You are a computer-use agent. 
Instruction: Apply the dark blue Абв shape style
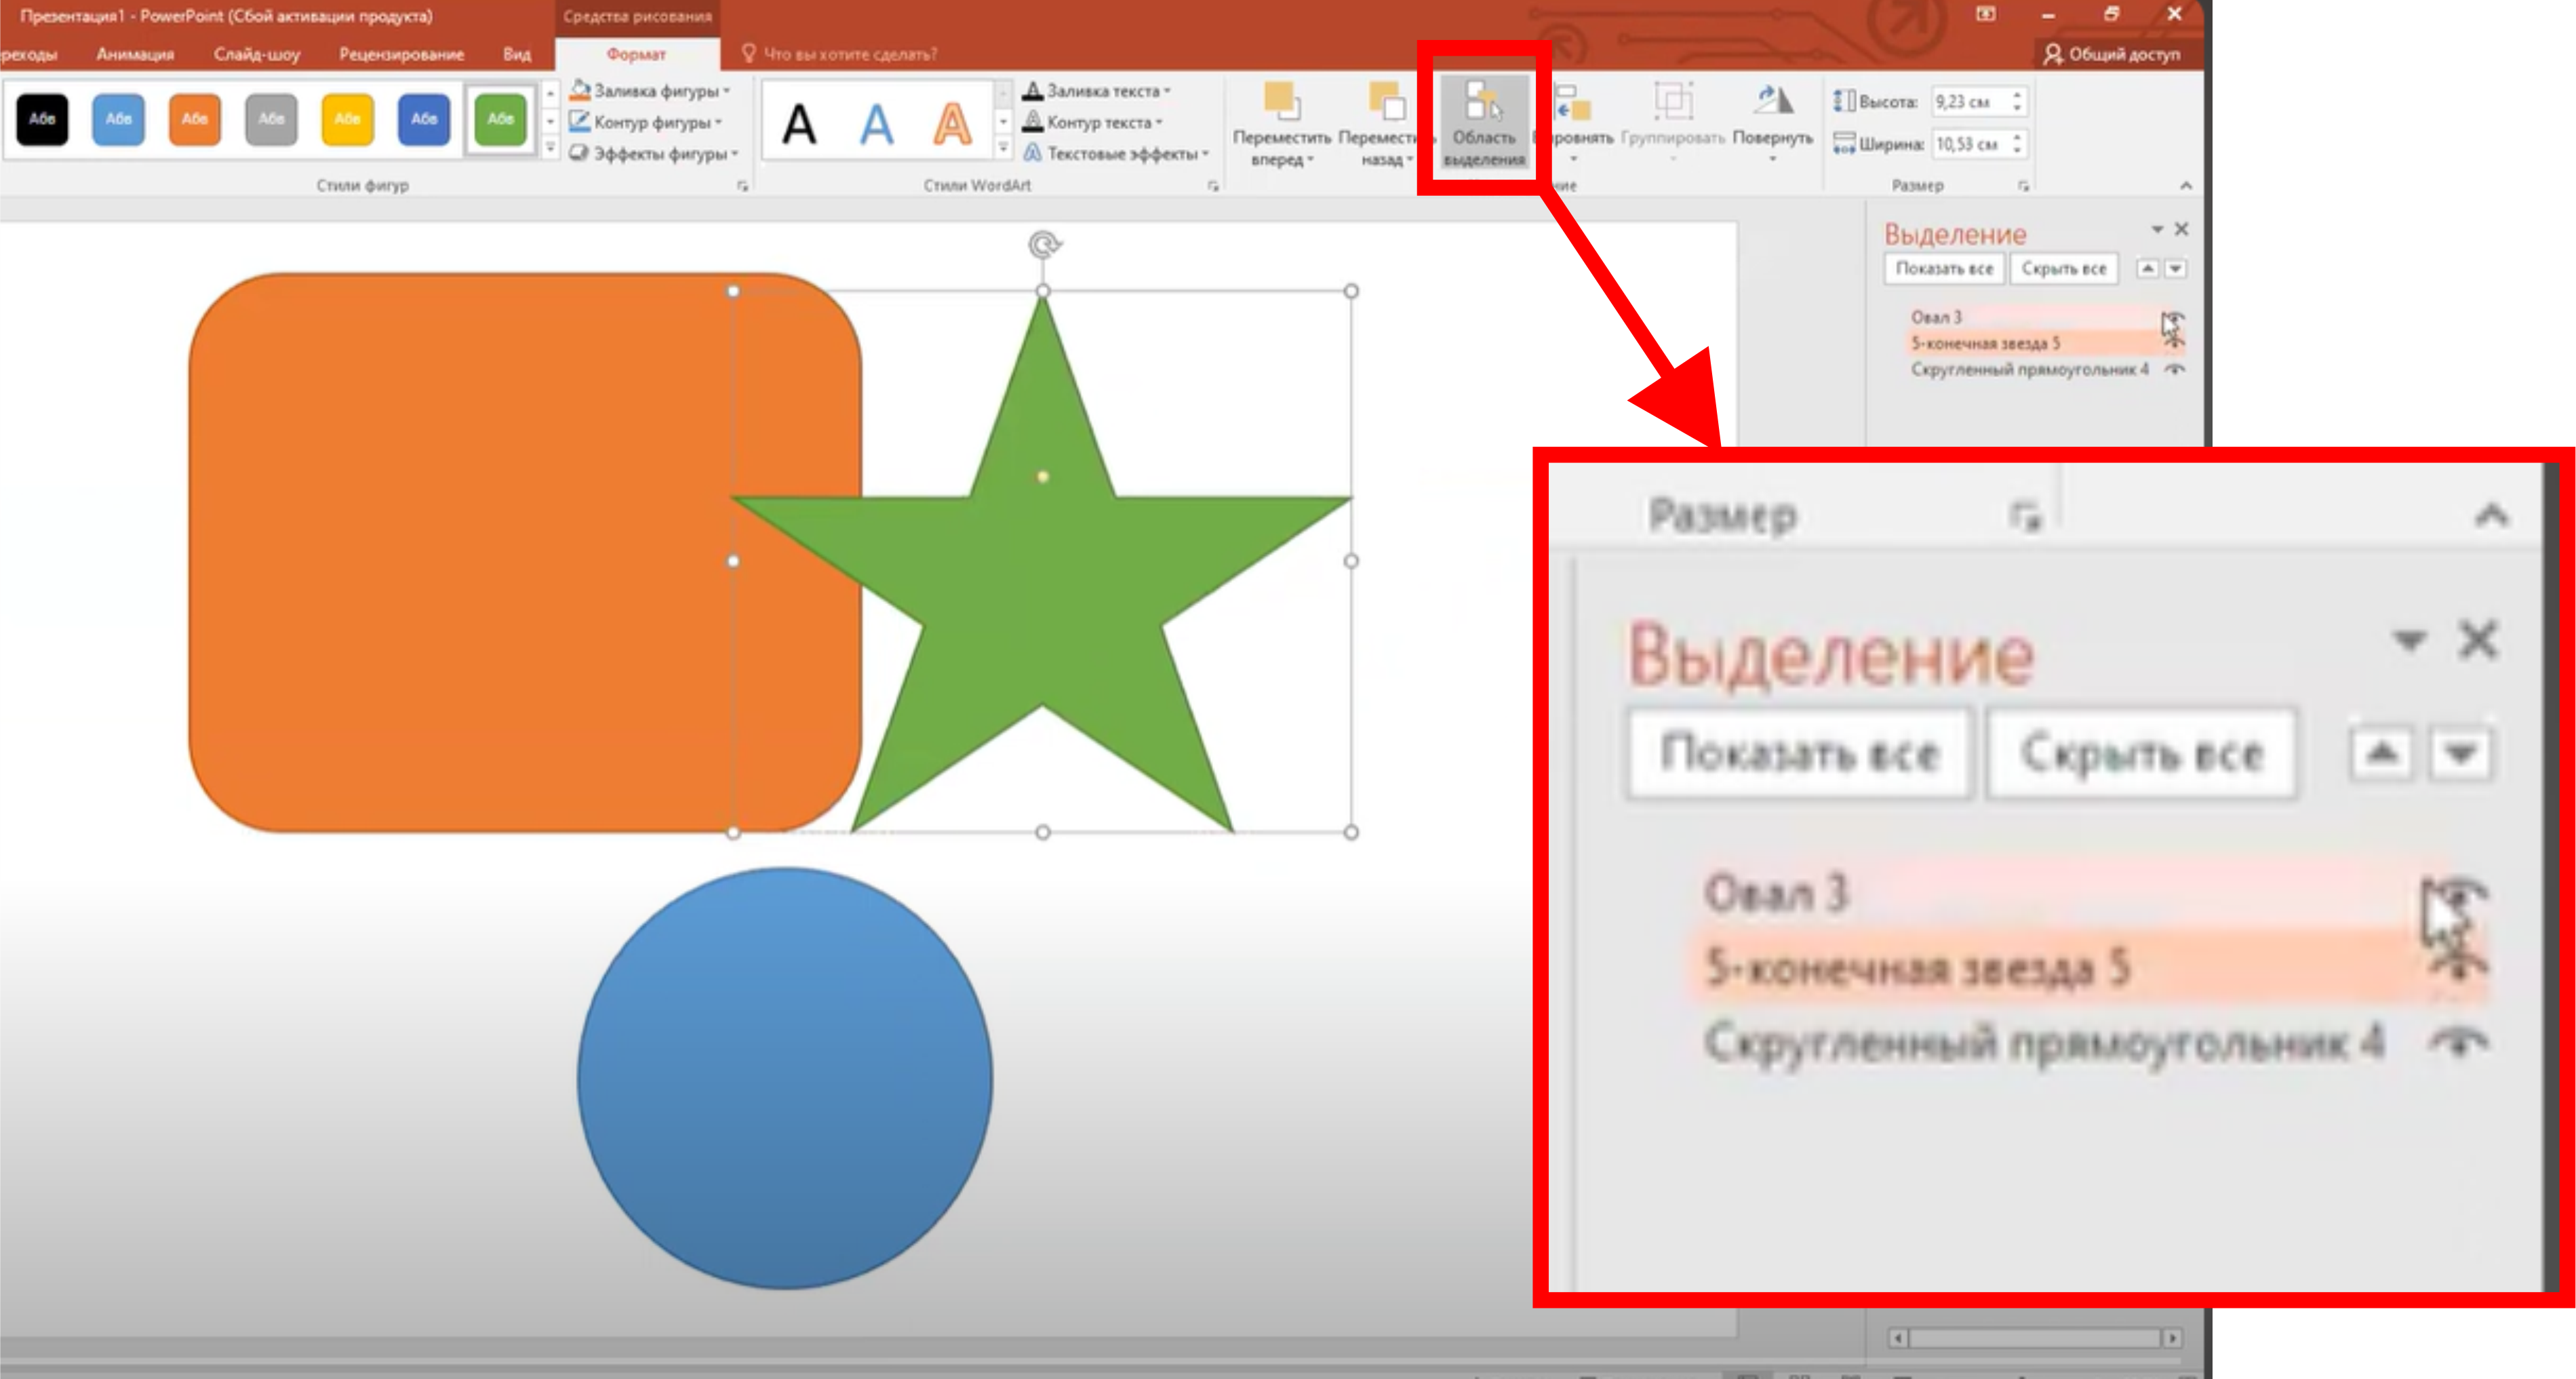[x=424, y=119]
